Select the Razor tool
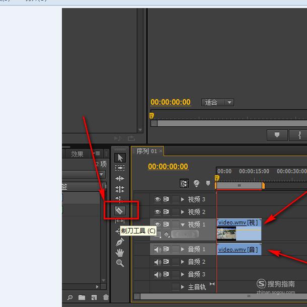Viewport: 307px width, 307px height. [120, 211]
